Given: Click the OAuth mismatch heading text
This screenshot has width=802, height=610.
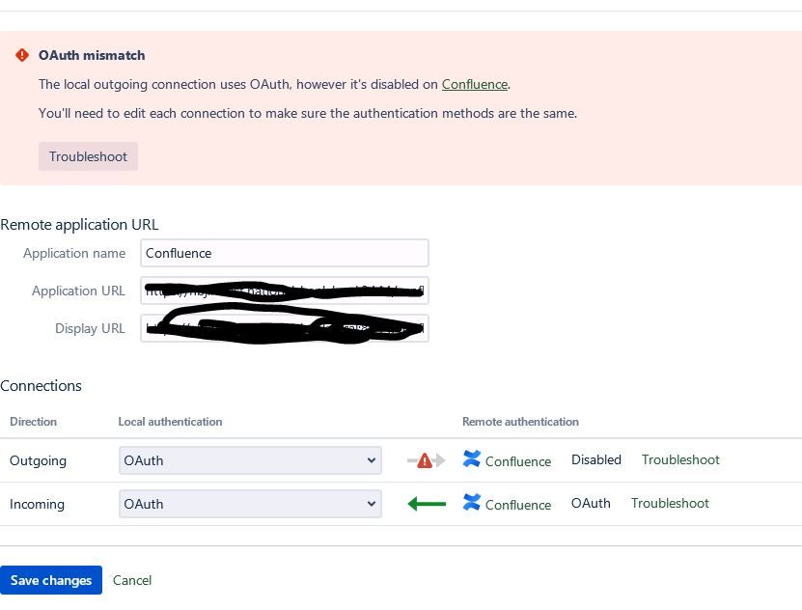Looking at the screenshot, I should click(x=92, y=55).
